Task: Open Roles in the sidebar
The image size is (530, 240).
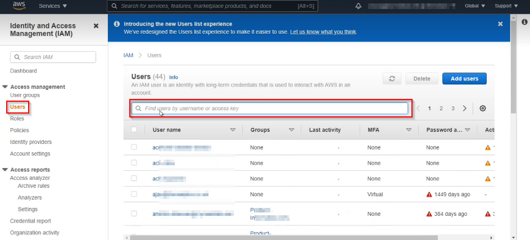Action: (17, 119)
